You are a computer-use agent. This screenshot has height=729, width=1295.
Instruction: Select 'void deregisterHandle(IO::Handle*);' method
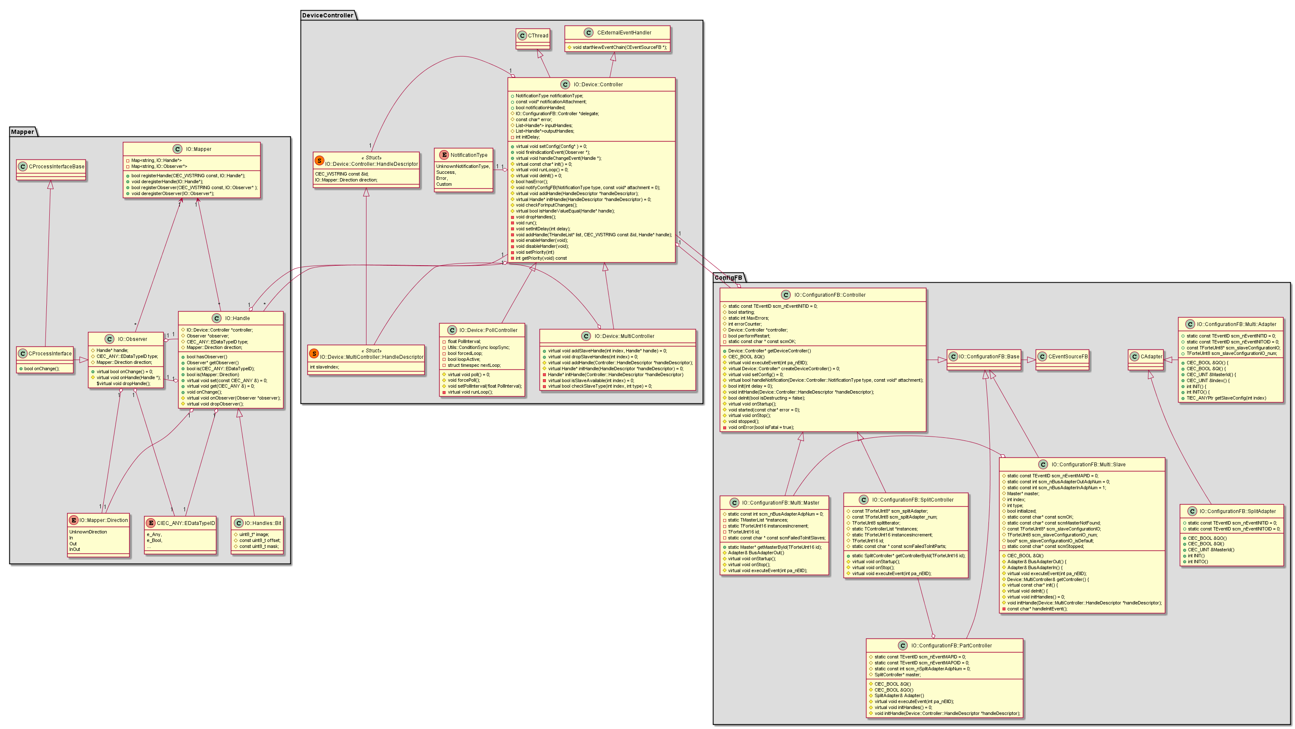coord(168,182)
